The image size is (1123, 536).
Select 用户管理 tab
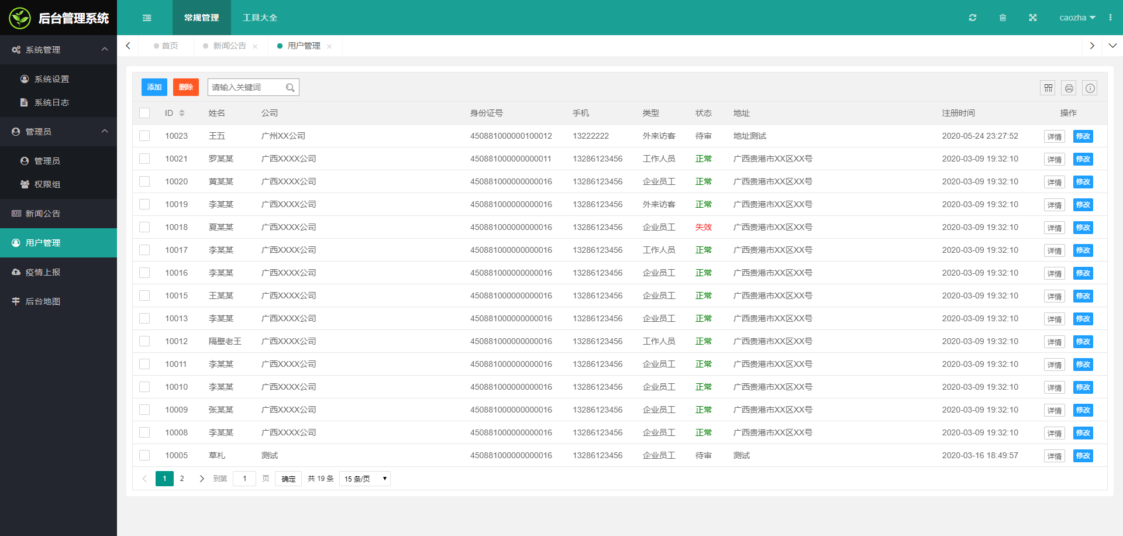304,46
